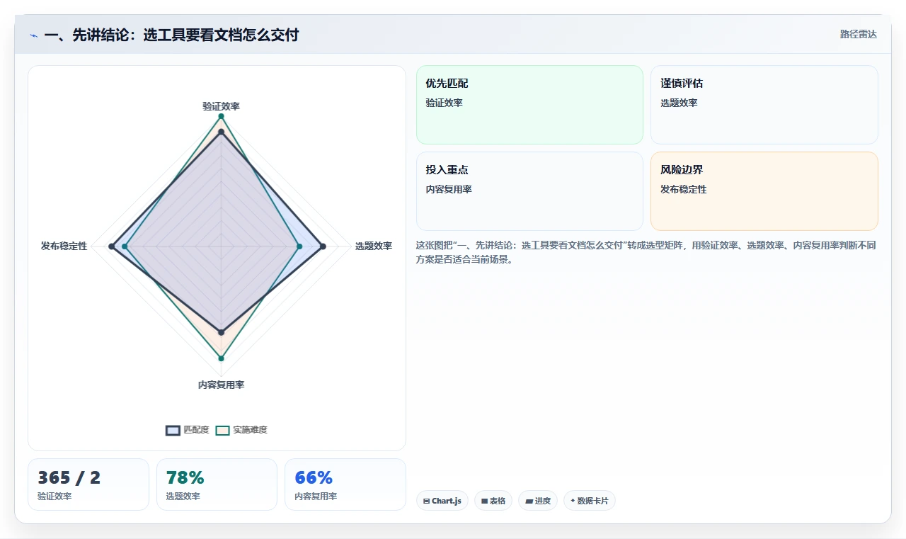Click the dark 匹配度 point on the 内容复用率 axis
Viewport: 906px width, 539px height.
[x=221, y=331]
